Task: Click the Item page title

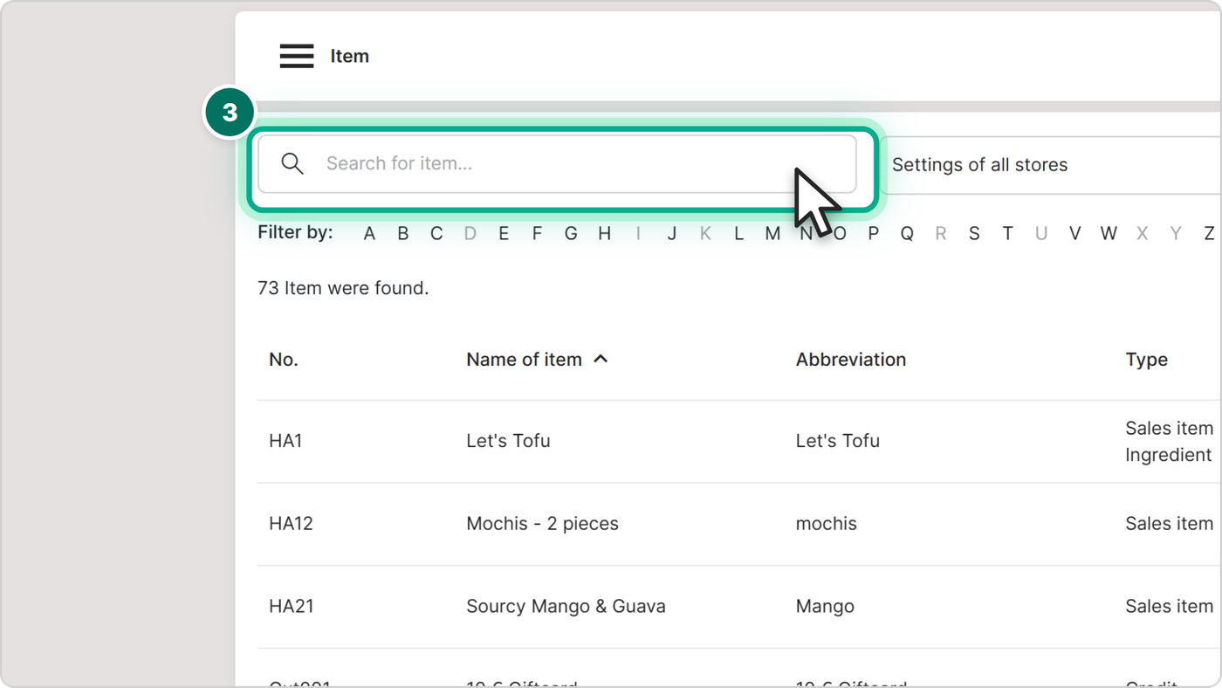Action: 349,56
